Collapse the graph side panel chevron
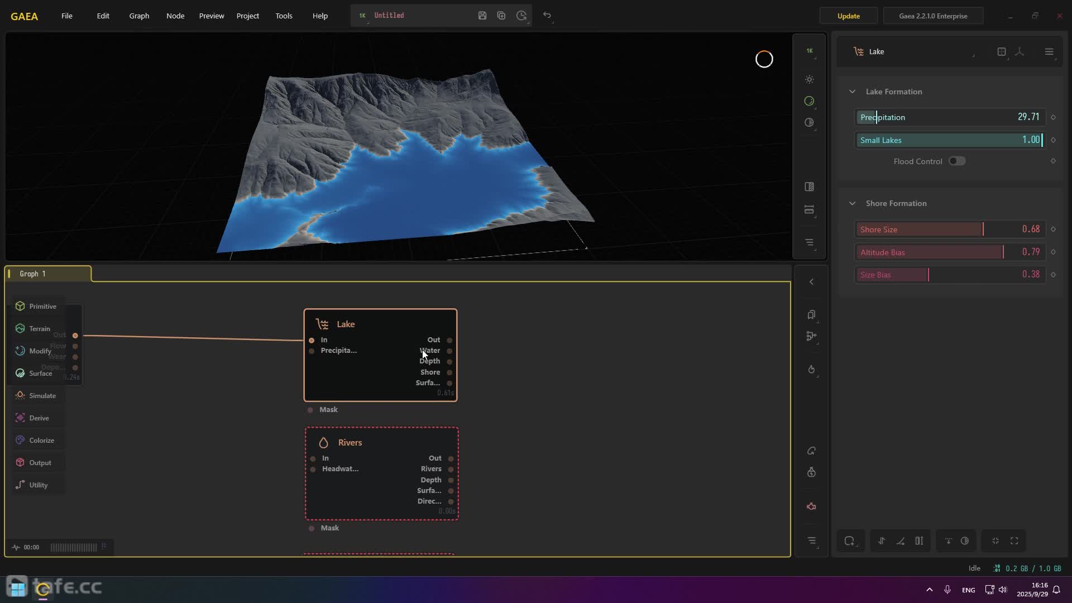 point(811,282)
